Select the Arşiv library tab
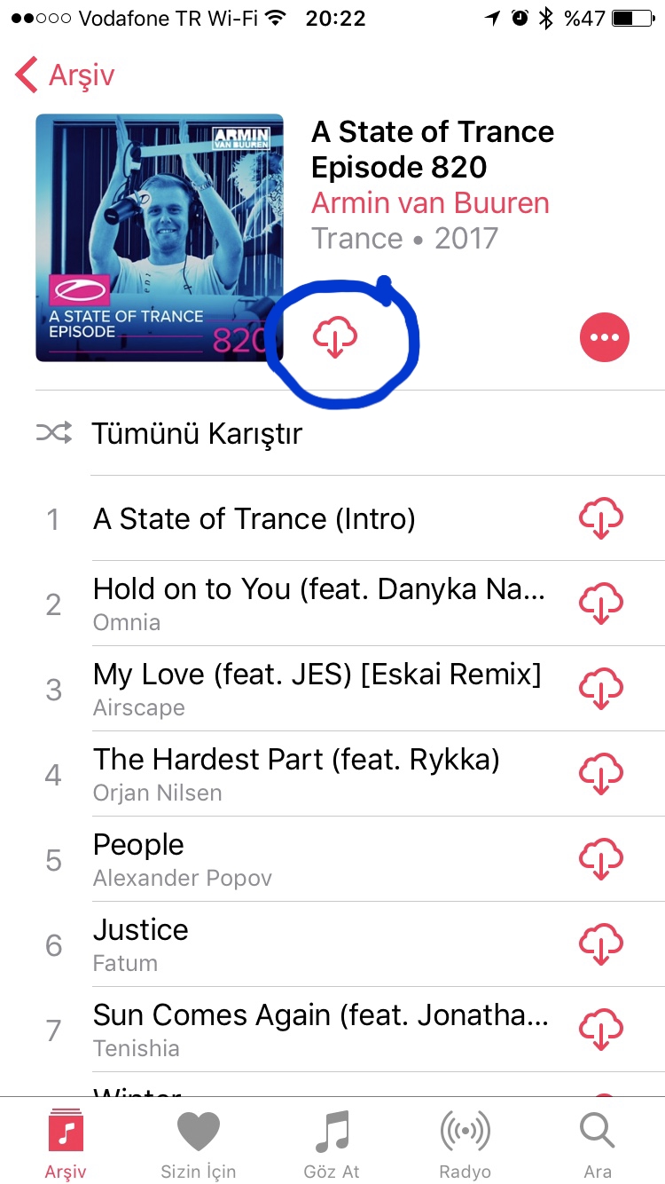665x1184 pixels. [x=66, y=1144]
